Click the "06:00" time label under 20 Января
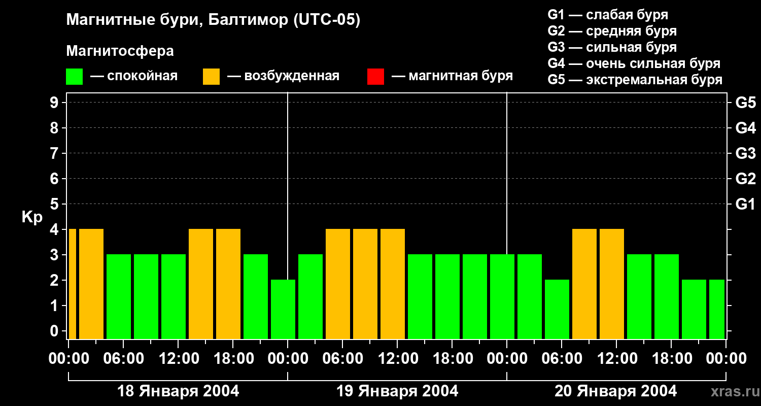 (562, 359)
